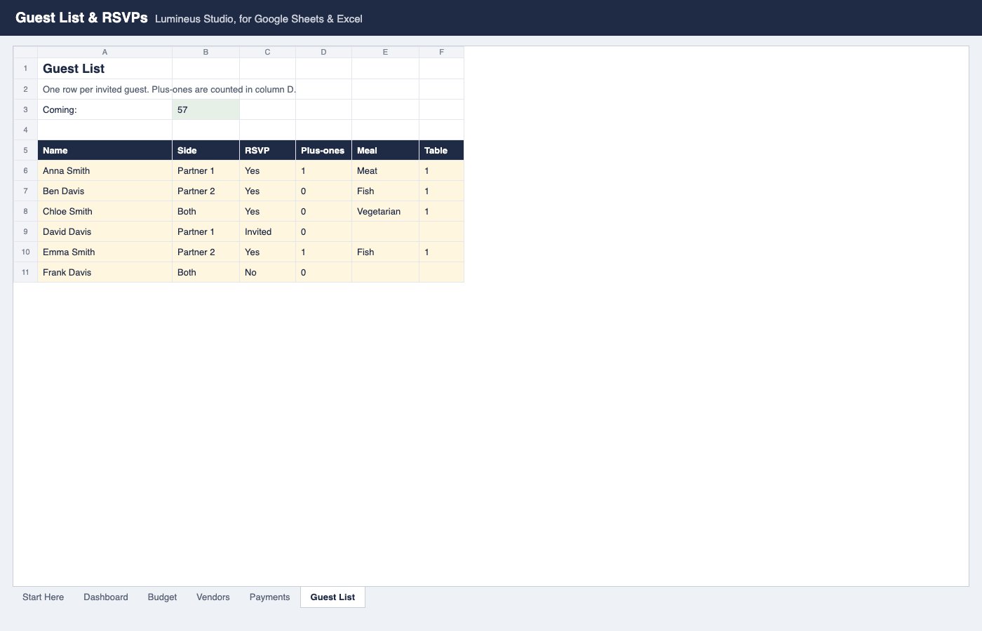
Task: Open the Budget sheet tab
Action: click(162, 597)
